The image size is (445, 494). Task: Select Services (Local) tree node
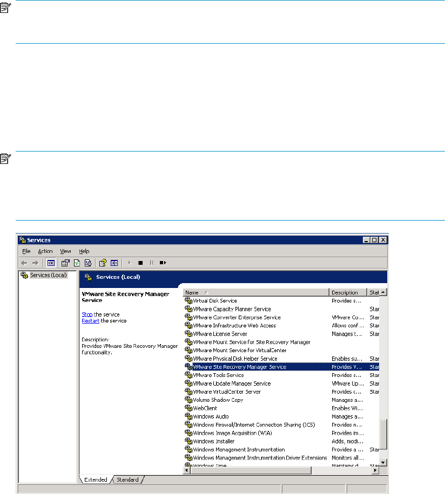(48, 275)
